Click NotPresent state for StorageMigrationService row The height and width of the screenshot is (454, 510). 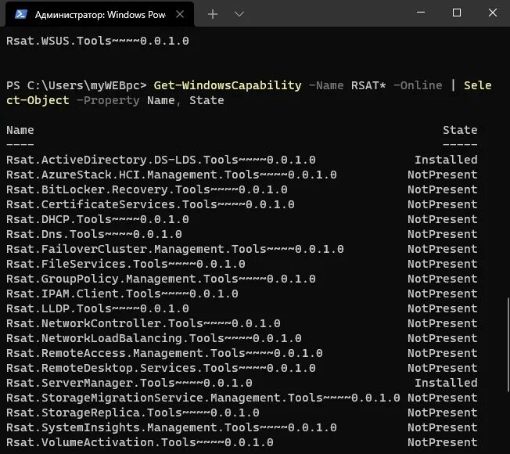[x=443, y=398]
